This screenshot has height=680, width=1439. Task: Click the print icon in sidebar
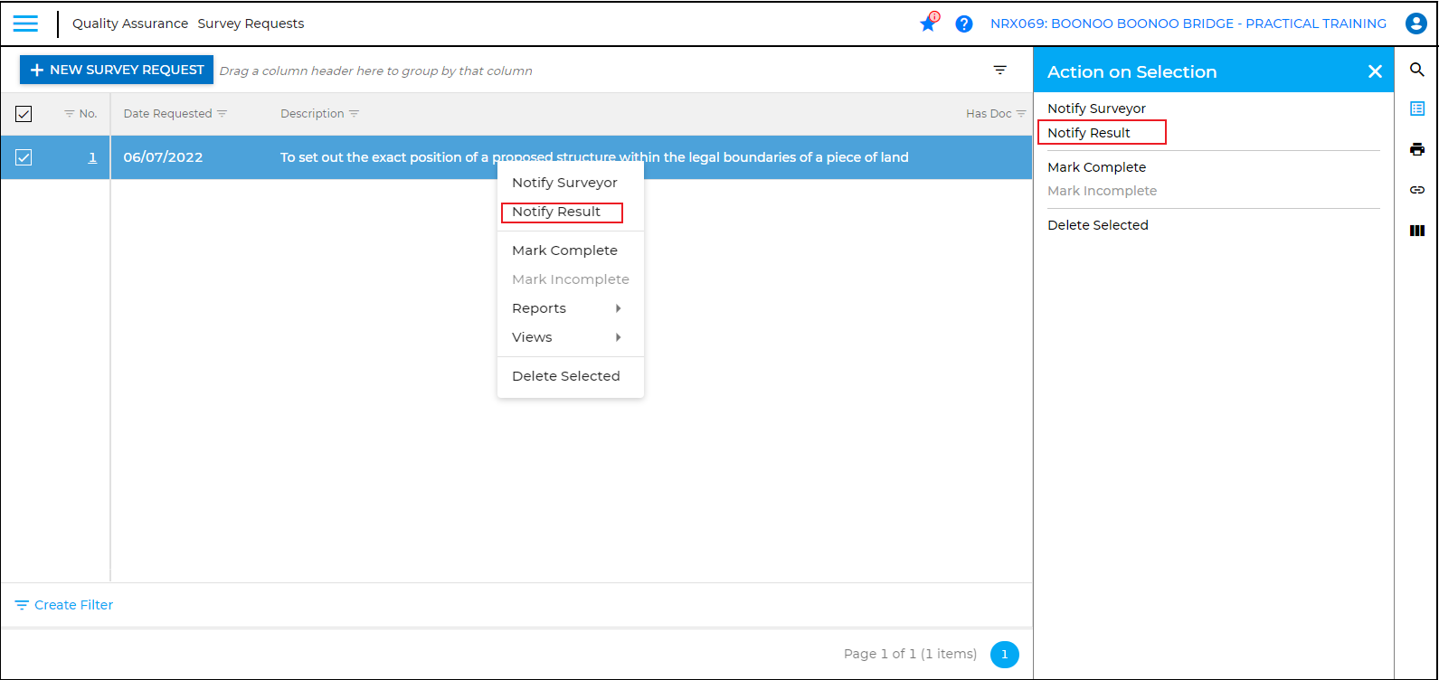click(1417, 149)
